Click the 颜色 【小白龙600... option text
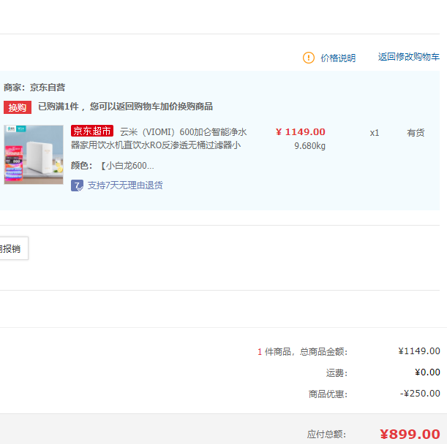This screenshot has height=444, width=447. click(x=113, y=166)
